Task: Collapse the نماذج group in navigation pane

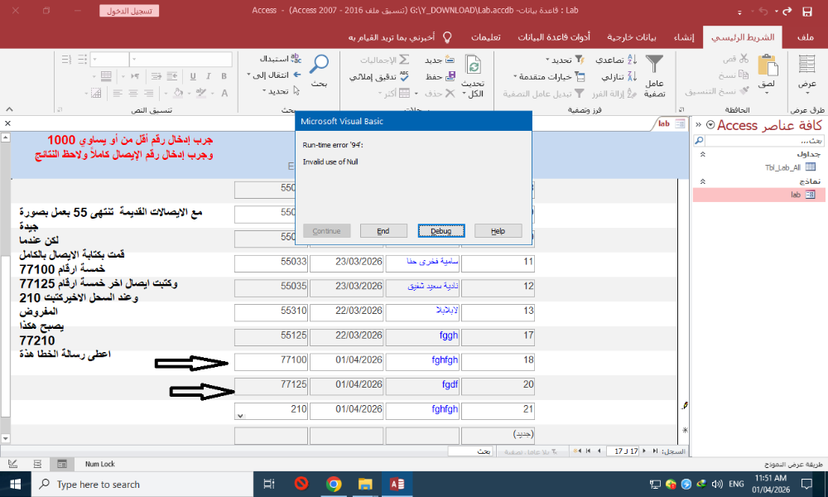Action: click(x=702, y=181)
